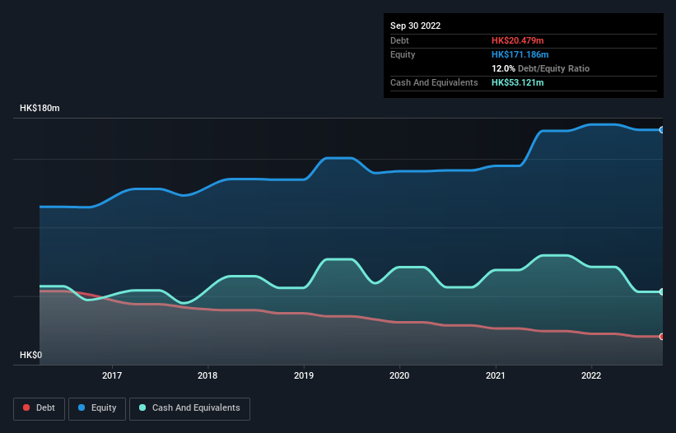The height and width of the screenshot is (433, 676).
Task: Click the Sep 30 2022 tooltip date
Action: pos(415,26)
